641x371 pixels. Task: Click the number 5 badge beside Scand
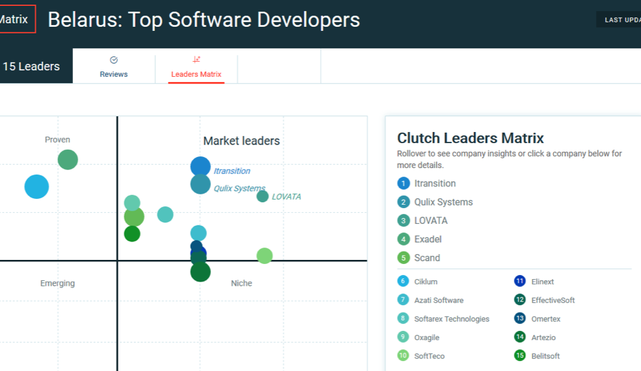tap(404, 258)
